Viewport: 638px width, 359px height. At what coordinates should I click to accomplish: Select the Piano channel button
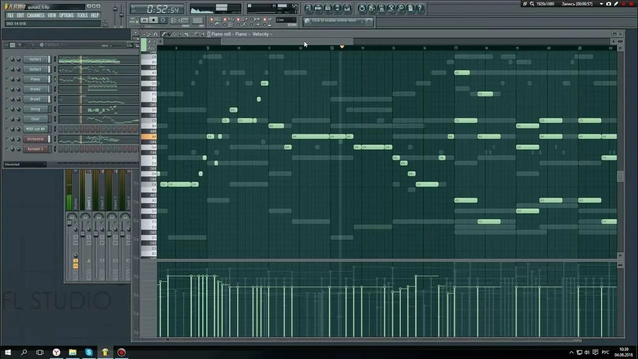pyautogui.click(x=35, y=79)
